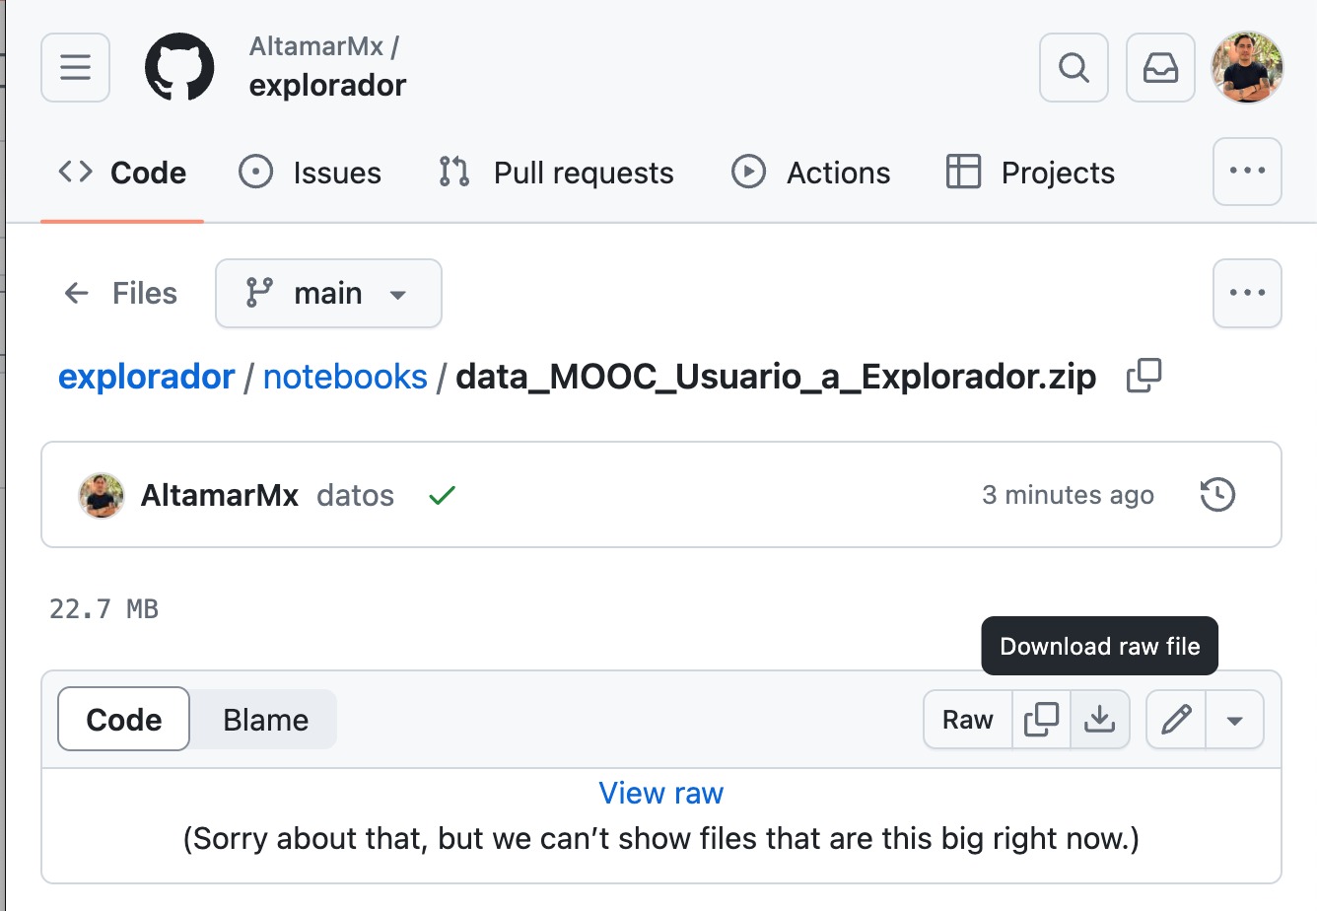The height and width of the screenshot is (911, 1317).
Task: Open user profile avatar menu
Action: tap(1247, 68)
